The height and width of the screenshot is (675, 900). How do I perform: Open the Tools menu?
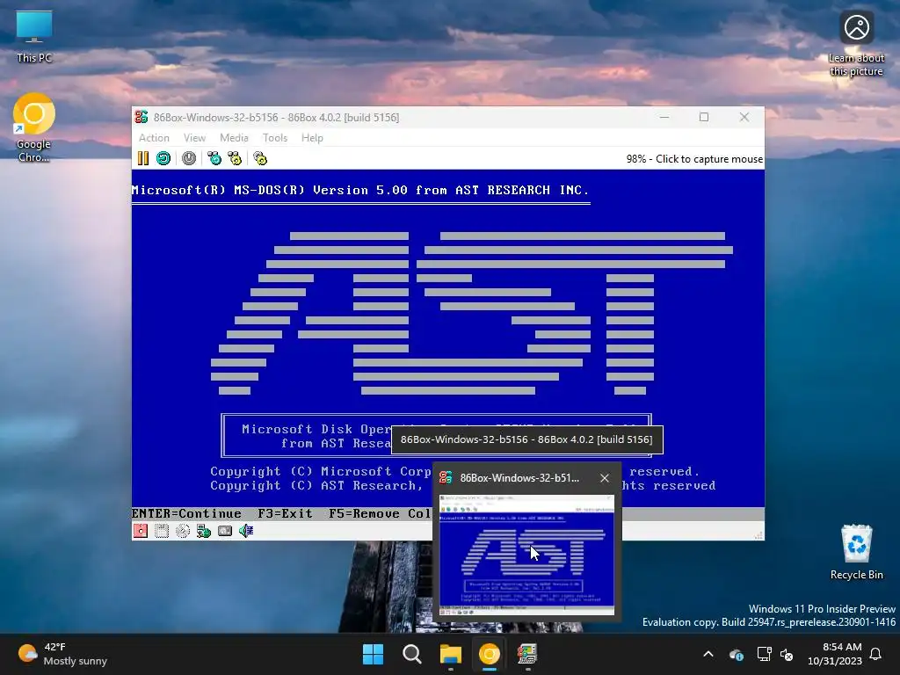pos(275,138)
